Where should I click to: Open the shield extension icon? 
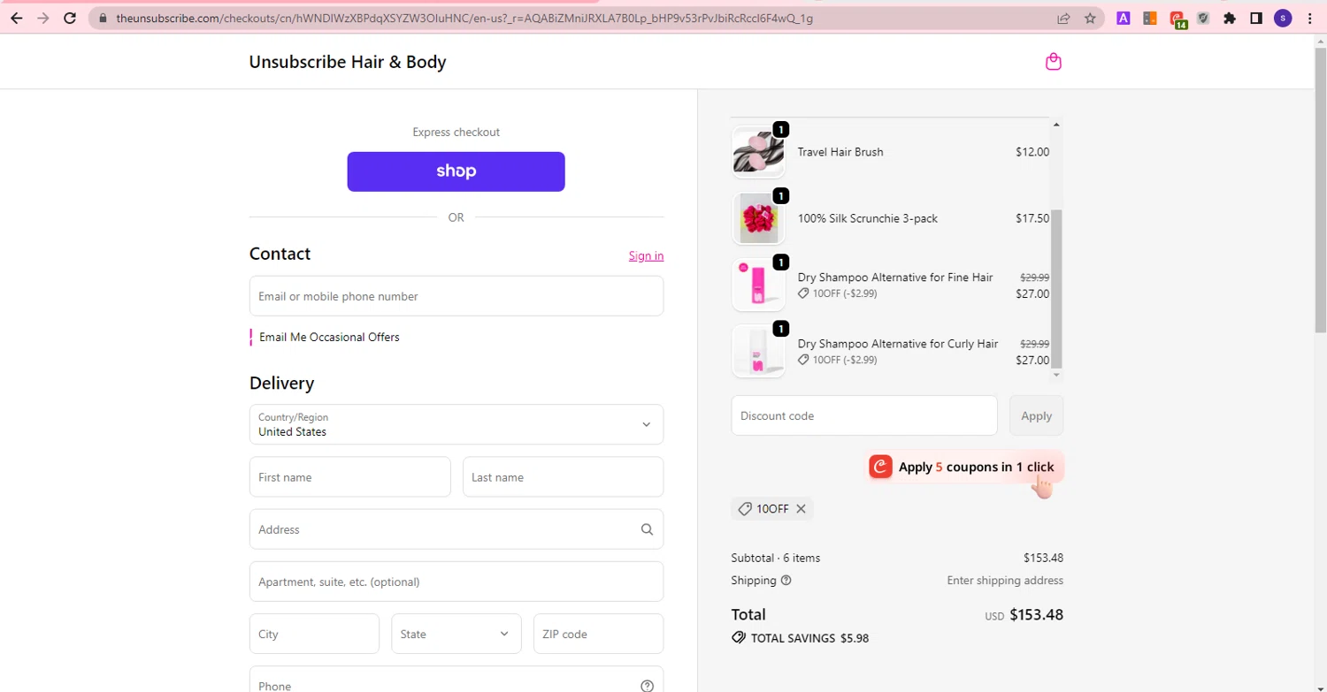[1203, 18]
